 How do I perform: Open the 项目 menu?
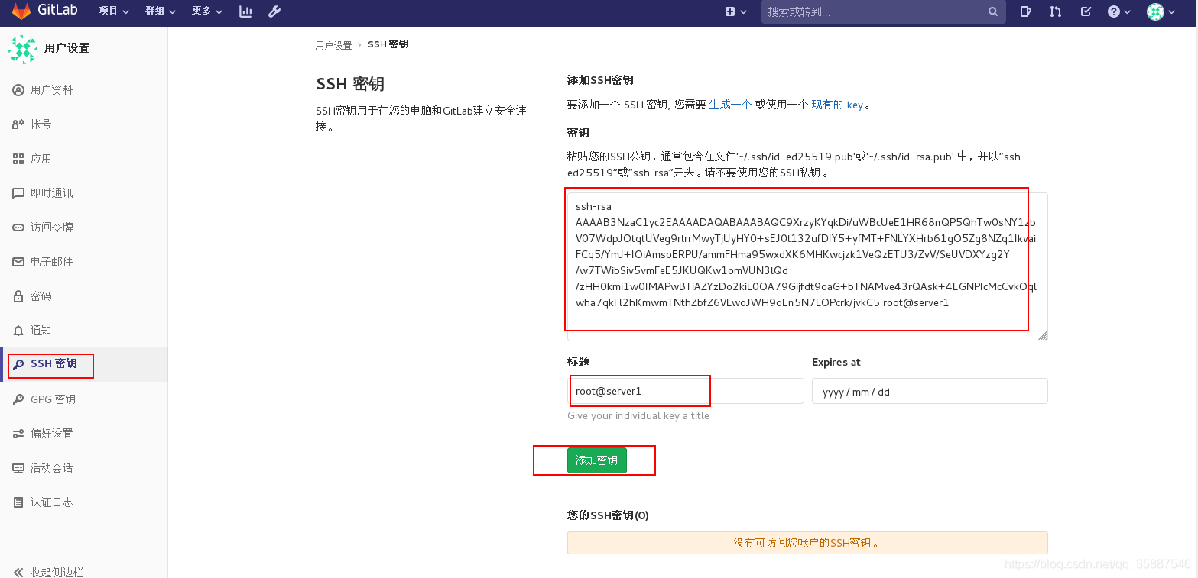[112, 11]
